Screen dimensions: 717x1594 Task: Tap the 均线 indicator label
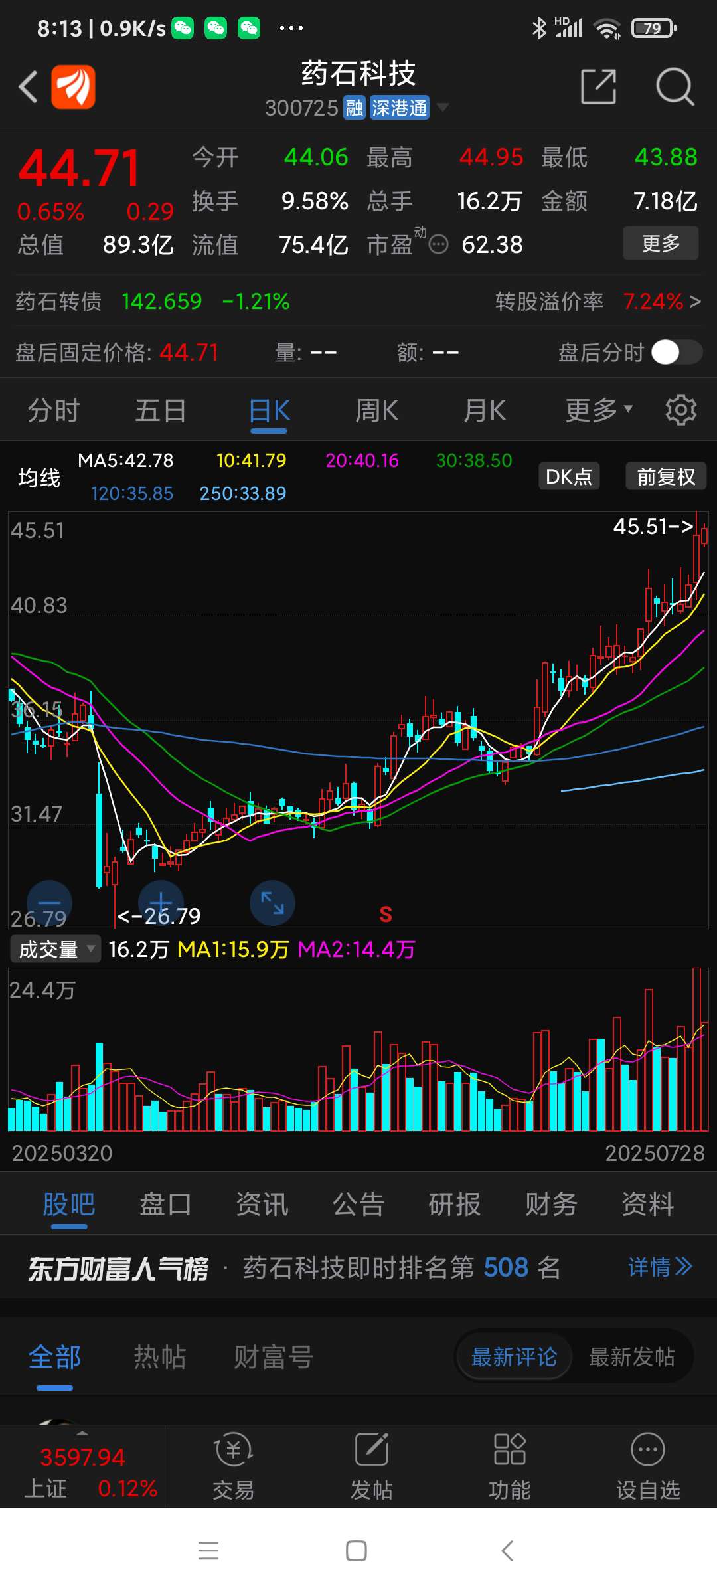39,478
